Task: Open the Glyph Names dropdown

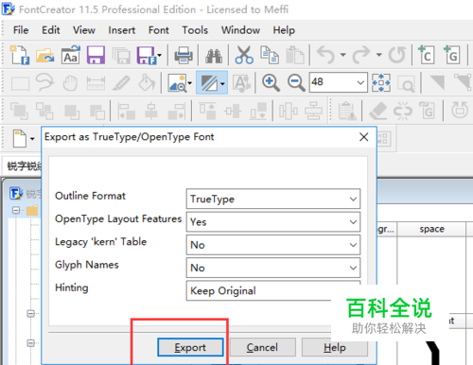Action: [x=273, y=268]
